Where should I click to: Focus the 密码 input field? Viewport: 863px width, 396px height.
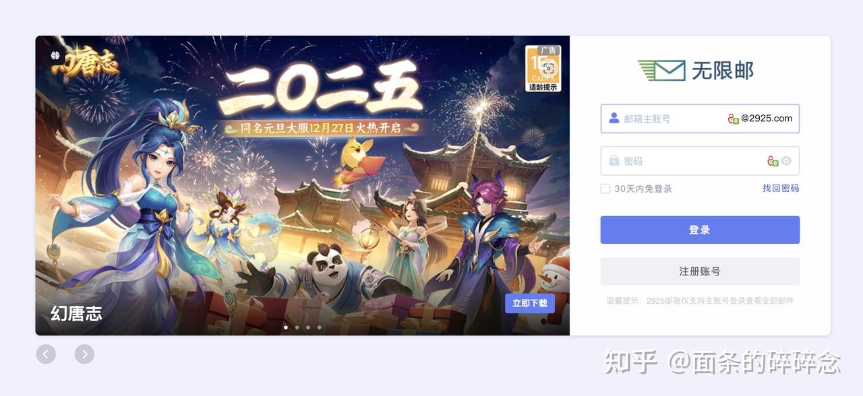coord(700,161)
